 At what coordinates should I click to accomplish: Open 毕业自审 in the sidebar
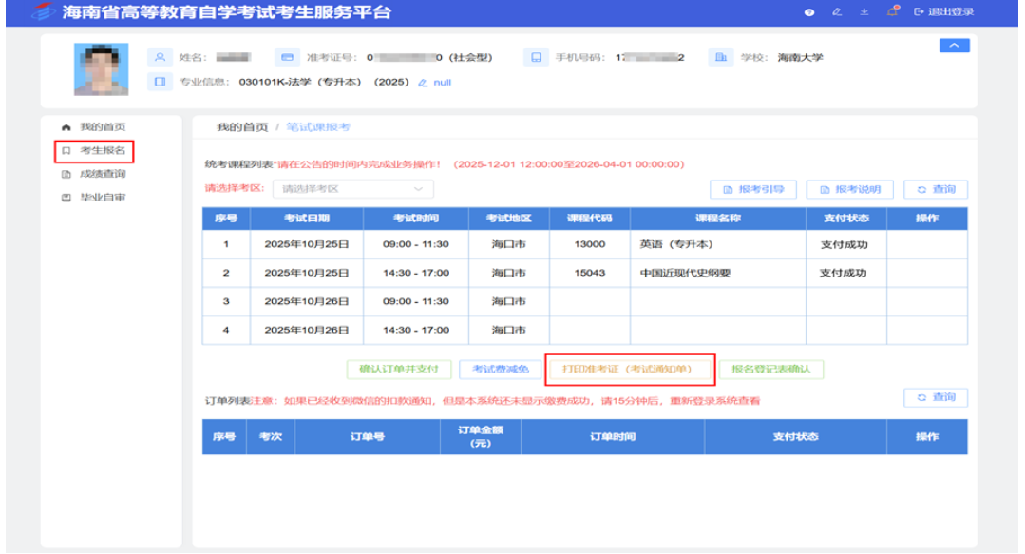[x=102, y=198]
